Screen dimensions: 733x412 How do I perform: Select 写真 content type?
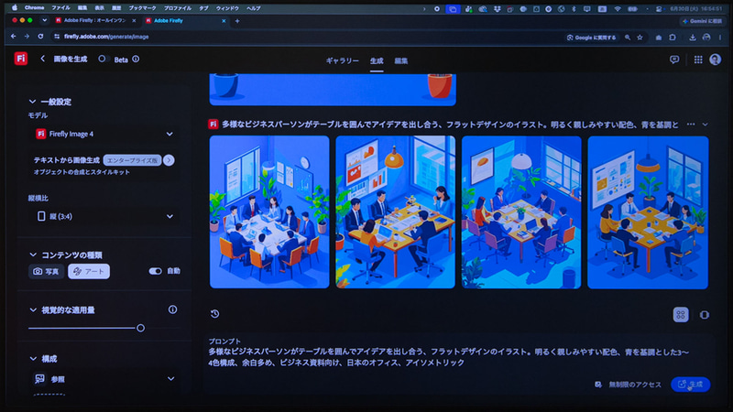[x=47, y=271]
